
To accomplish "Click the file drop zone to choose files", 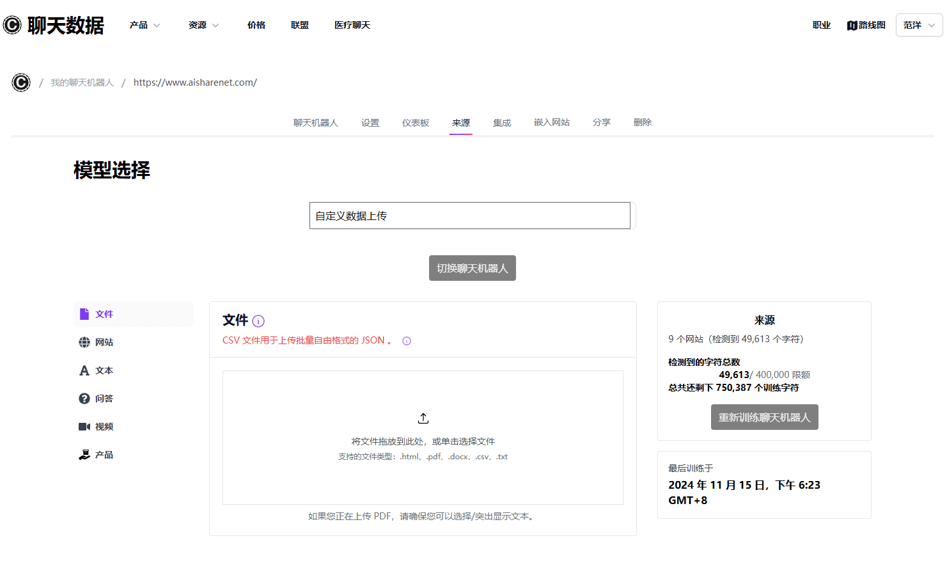I will pos(423,438).
